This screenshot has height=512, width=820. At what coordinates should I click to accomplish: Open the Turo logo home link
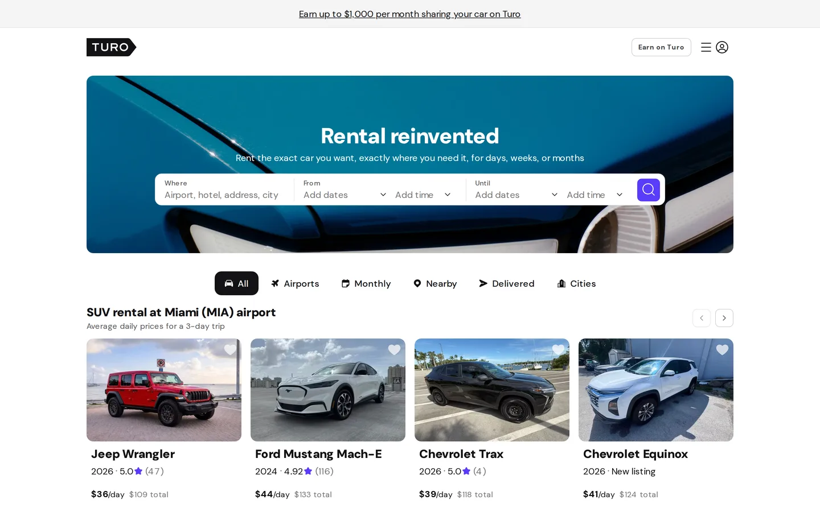pos(111,47)
